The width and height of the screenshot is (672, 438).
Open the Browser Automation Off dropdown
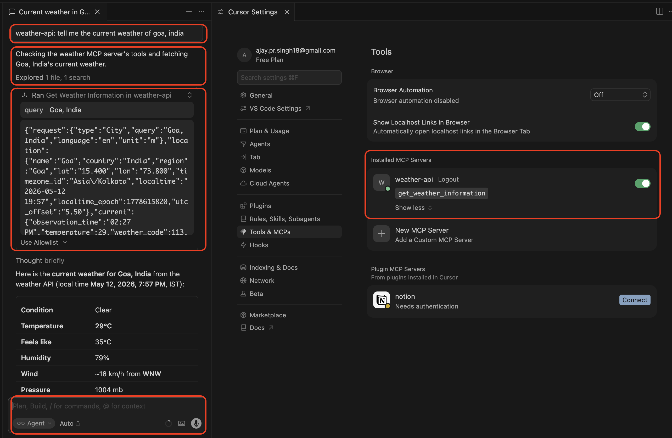[x=620, y=95]
